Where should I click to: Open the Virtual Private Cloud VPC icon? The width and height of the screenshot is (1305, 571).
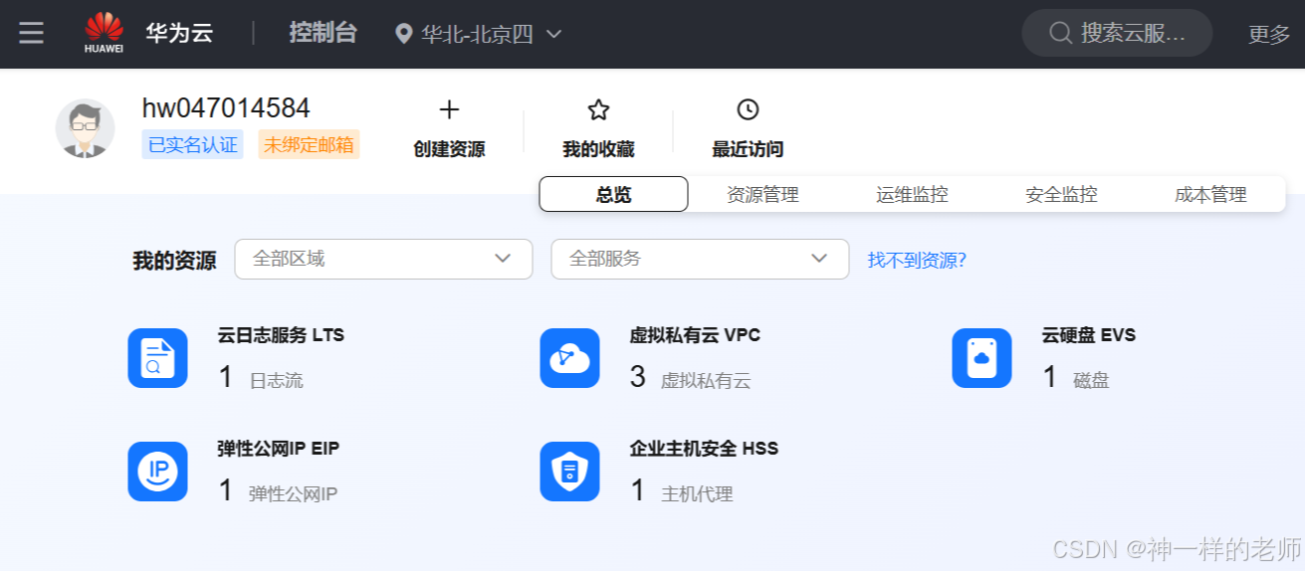[569, 358]
